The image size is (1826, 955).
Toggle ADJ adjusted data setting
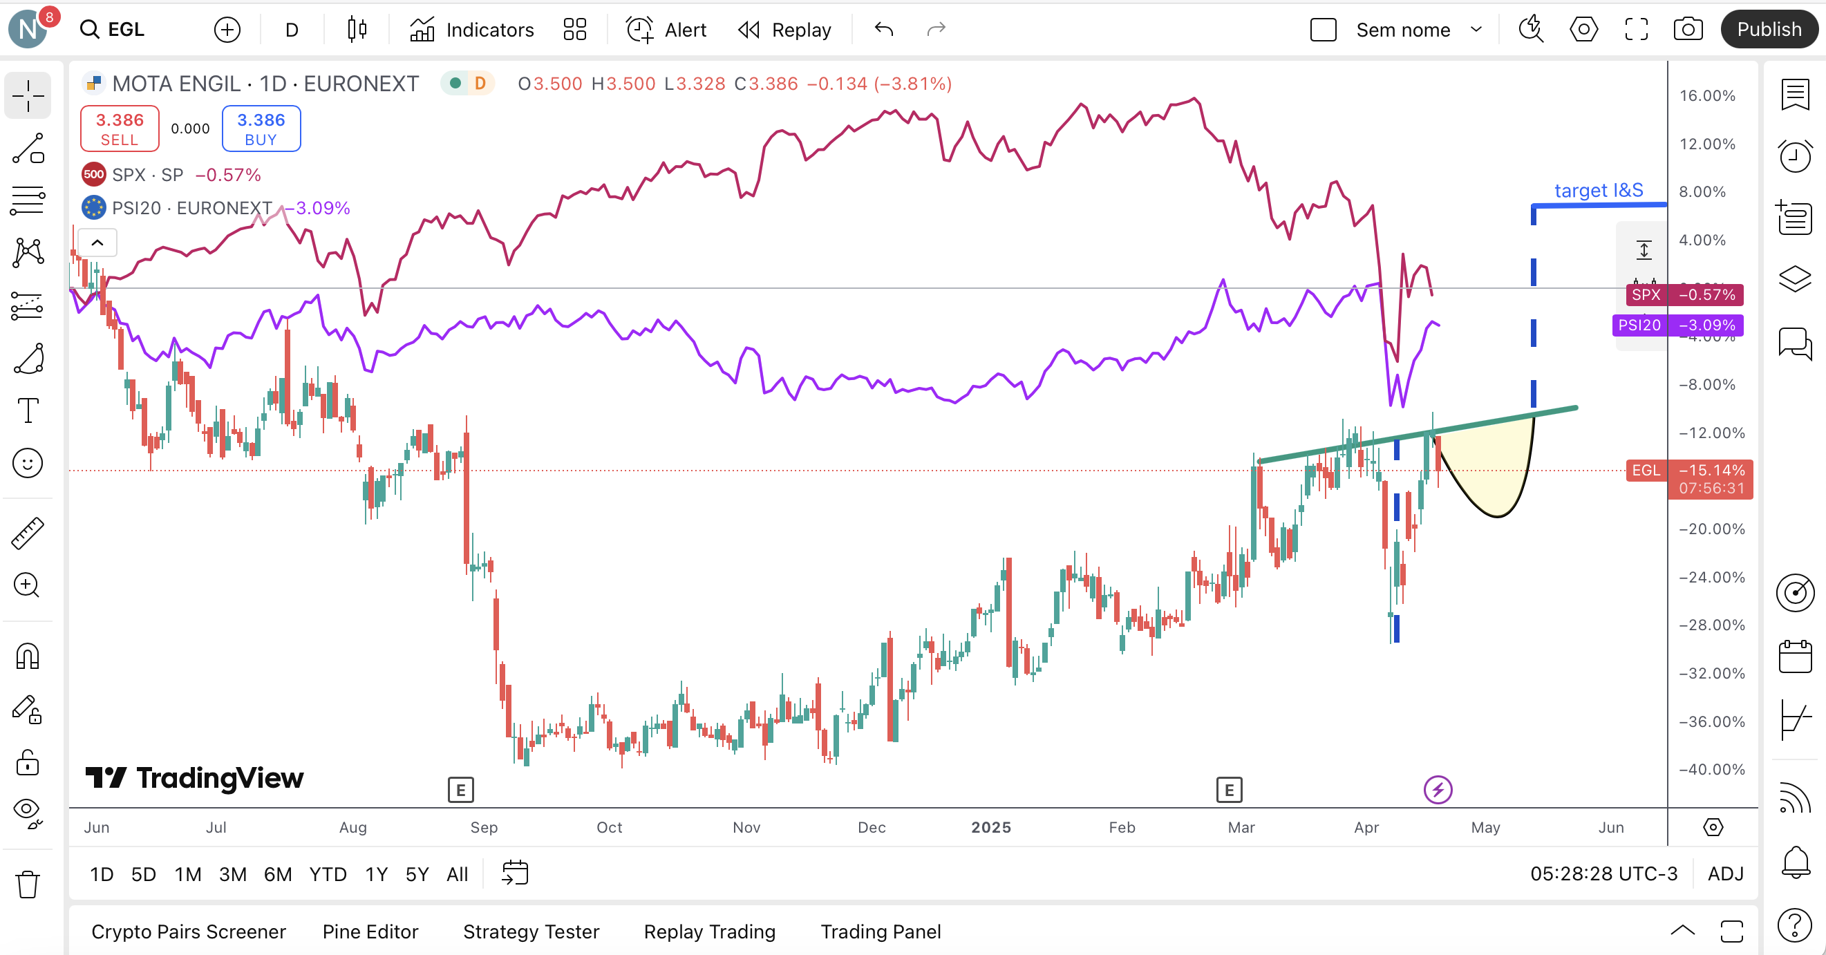(1725, 873)
